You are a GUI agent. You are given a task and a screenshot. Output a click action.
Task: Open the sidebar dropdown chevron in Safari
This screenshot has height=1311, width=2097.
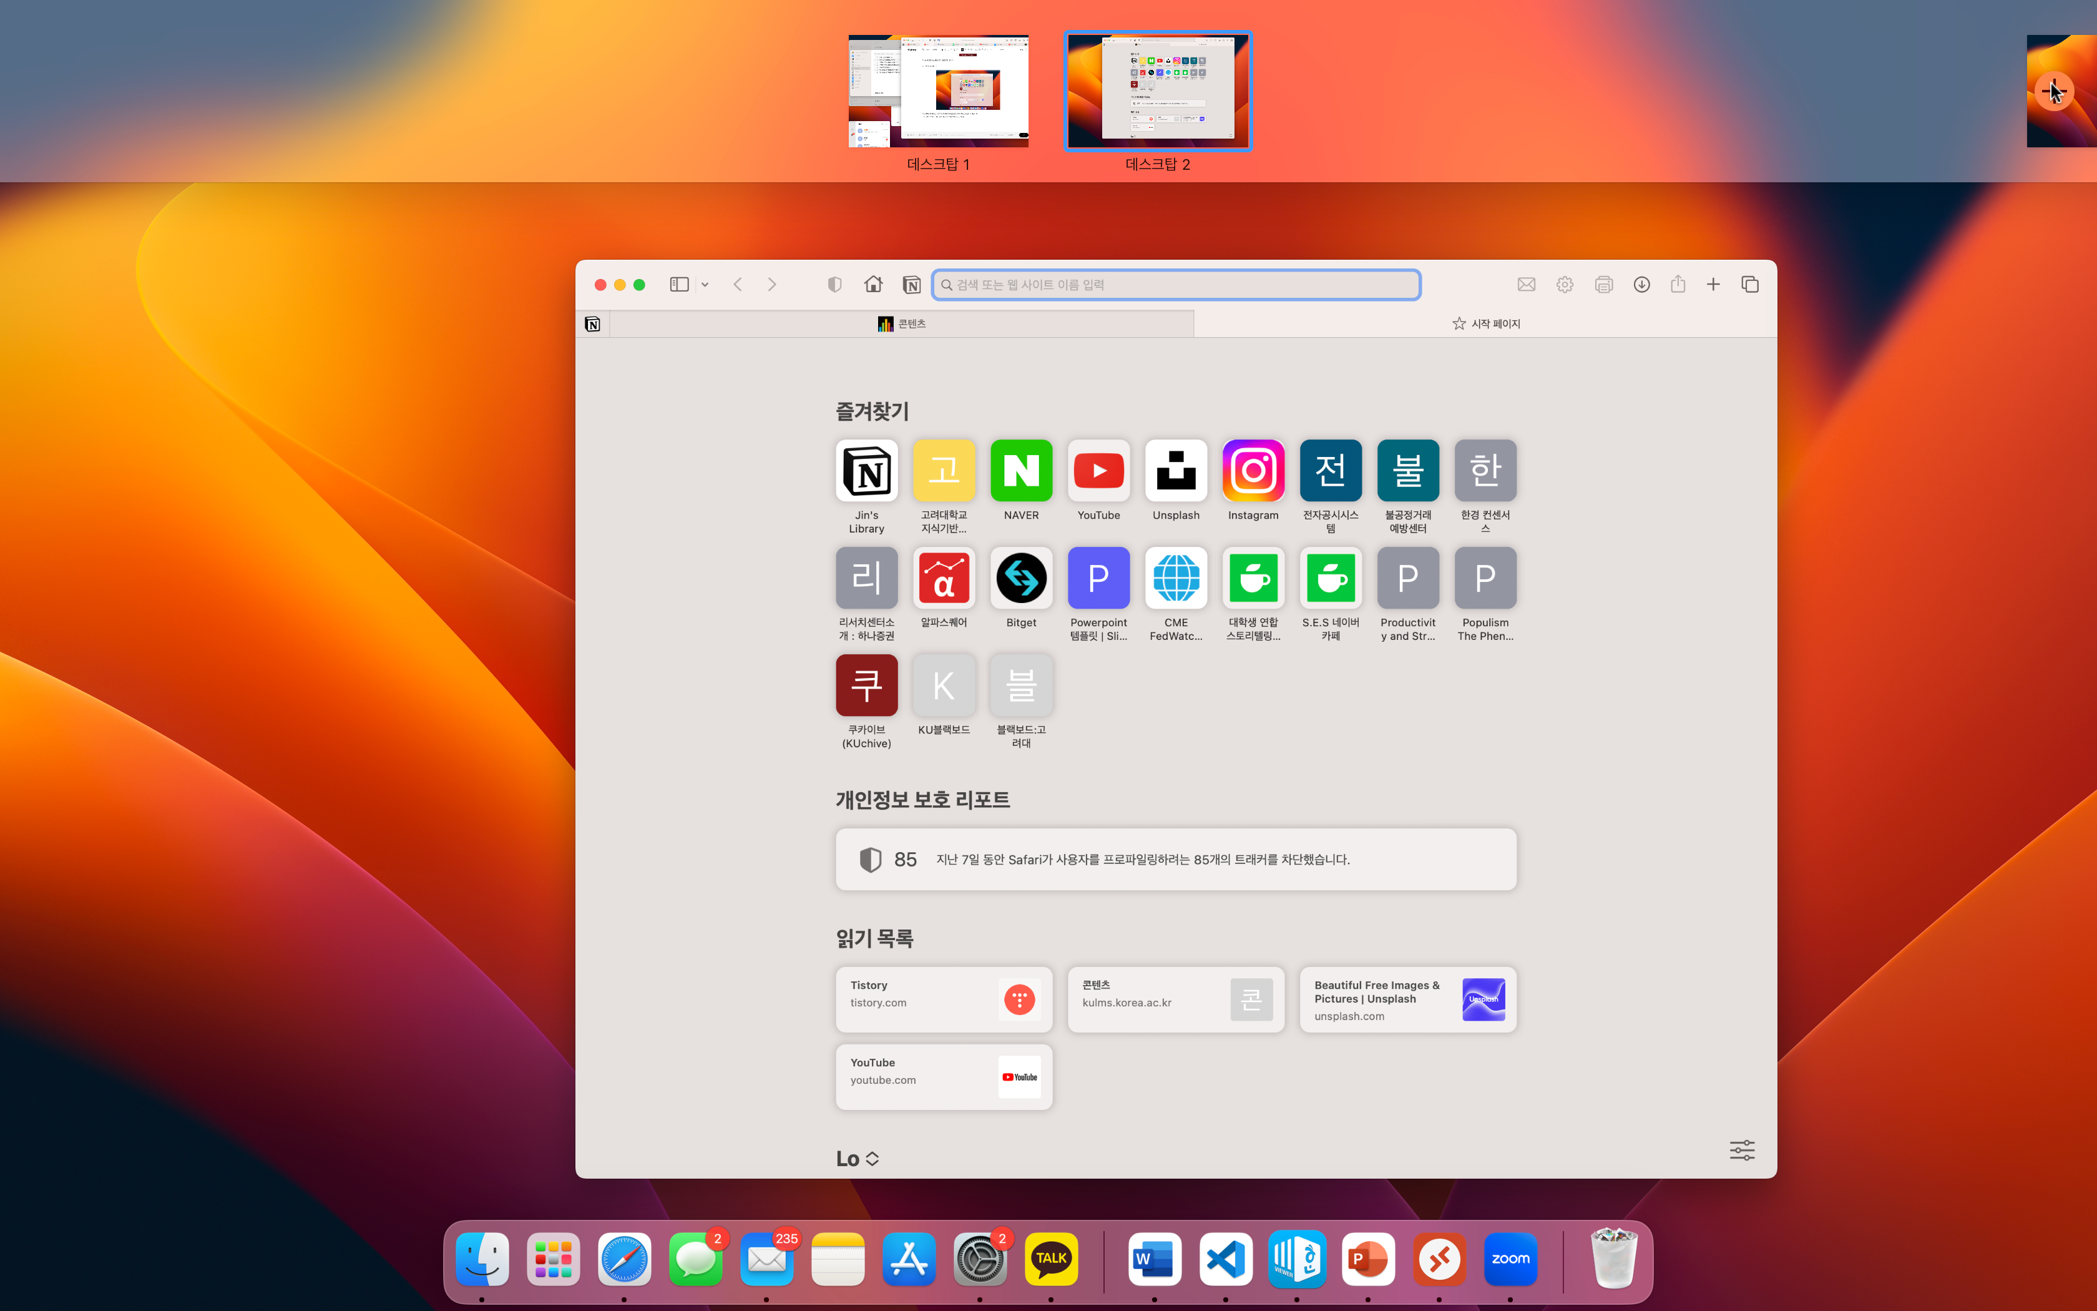(x=705, y=285)
